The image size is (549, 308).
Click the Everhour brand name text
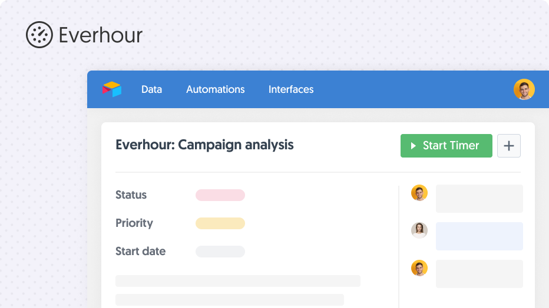pos(101,35)
